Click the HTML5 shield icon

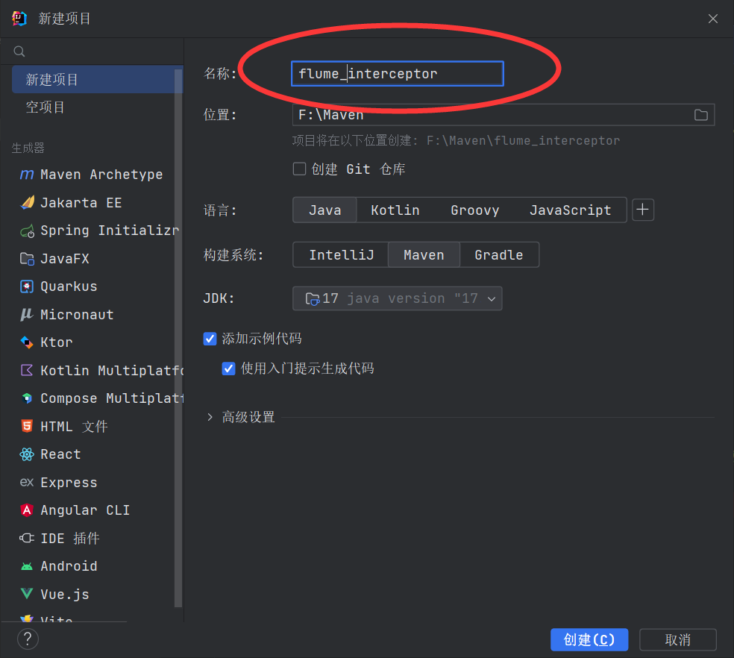[27, 426]
